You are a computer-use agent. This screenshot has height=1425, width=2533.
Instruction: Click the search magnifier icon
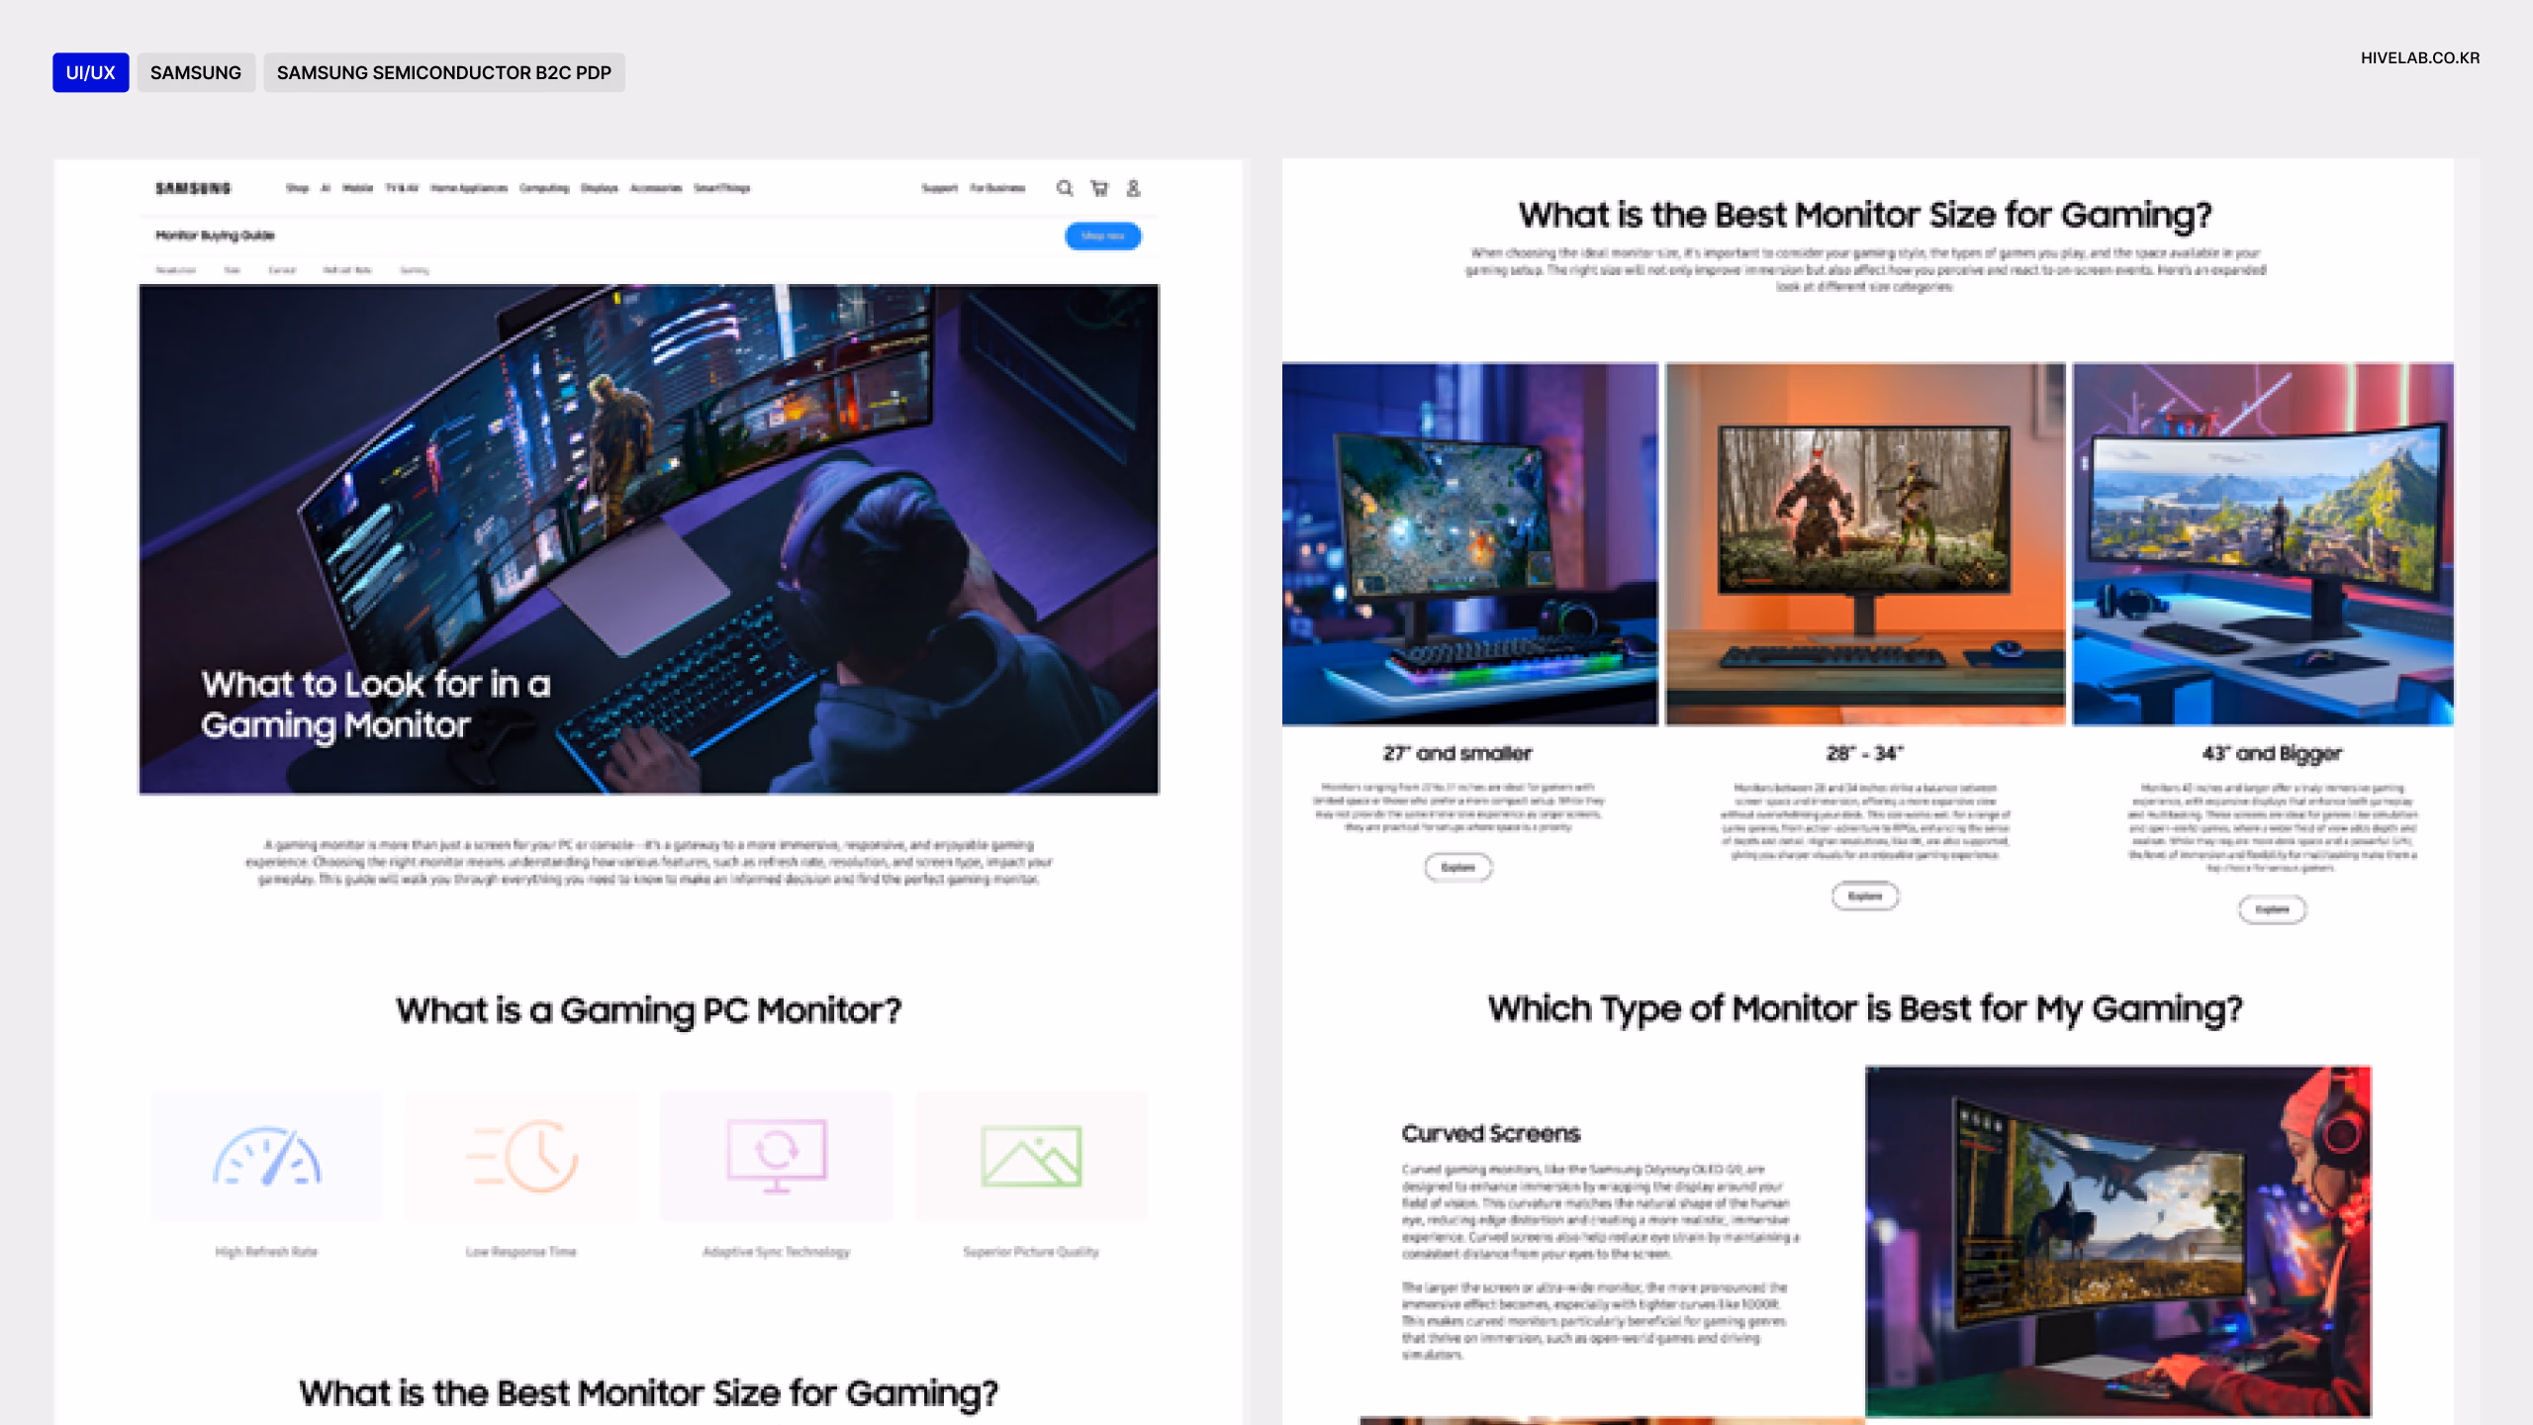1065,188
